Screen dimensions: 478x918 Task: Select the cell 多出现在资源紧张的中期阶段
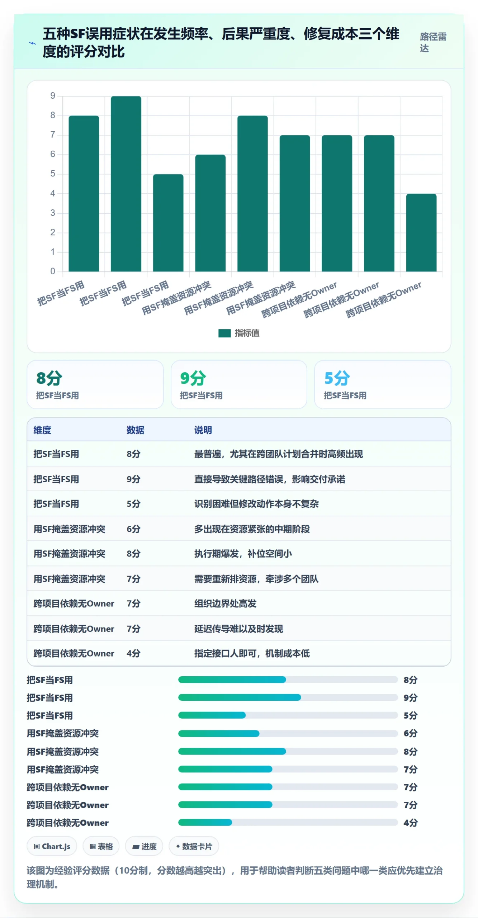(252, 529)
